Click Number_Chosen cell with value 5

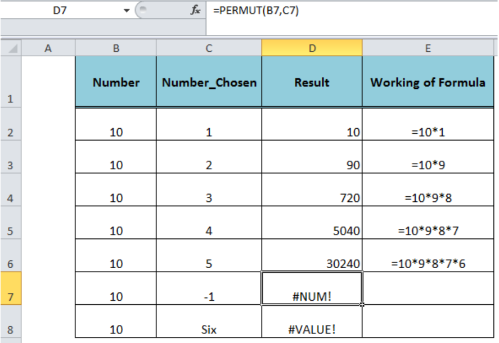[x=209, y=255]
